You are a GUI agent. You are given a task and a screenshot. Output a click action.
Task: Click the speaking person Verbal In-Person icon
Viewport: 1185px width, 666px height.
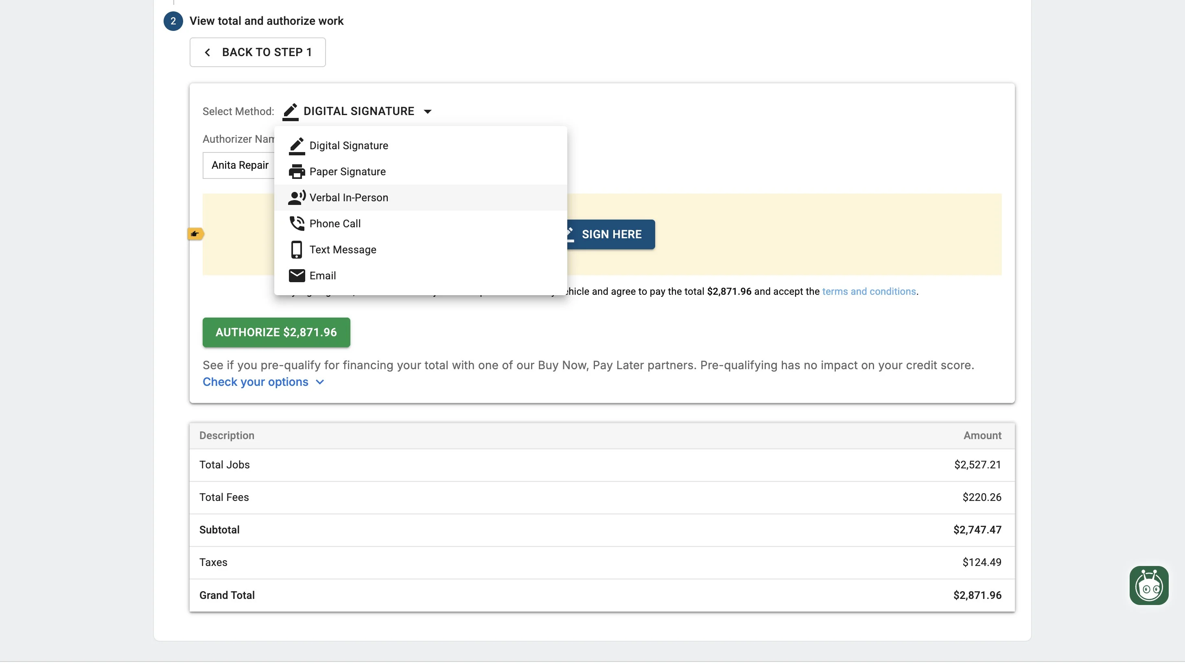click(x=297, y=198)
